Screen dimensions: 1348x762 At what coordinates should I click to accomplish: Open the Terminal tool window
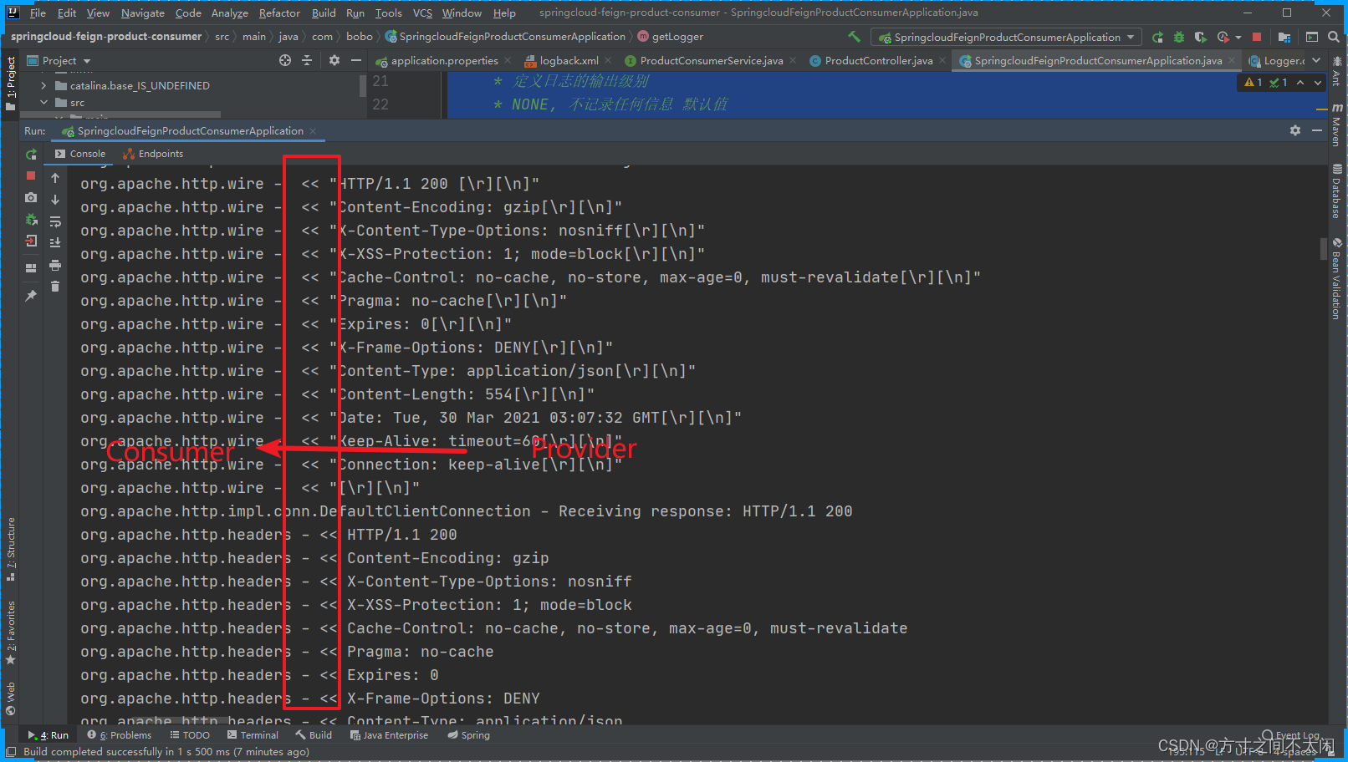coord(253,735)
